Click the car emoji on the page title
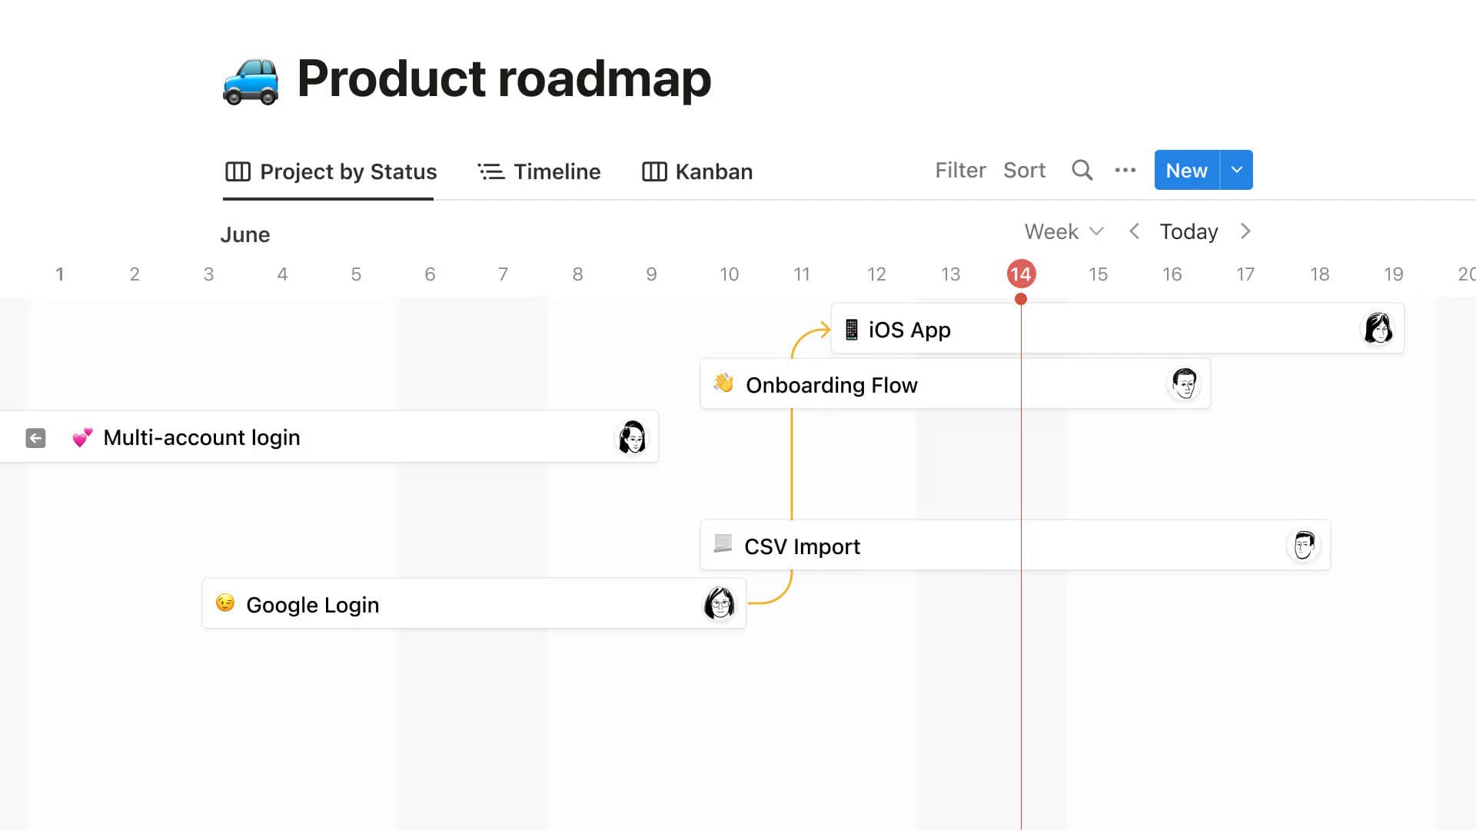 point(251,79)
